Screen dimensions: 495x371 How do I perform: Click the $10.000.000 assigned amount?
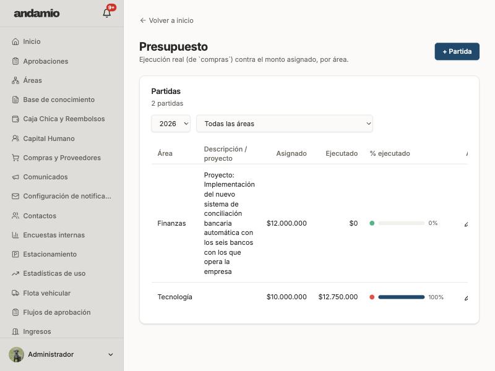click(x=286, y=297)
